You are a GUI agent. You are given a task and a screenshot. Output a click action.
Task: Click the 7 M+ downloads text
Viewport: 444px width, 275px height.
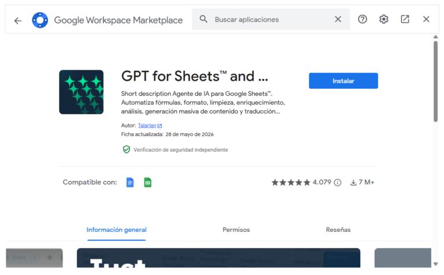[x=367, y=182]
